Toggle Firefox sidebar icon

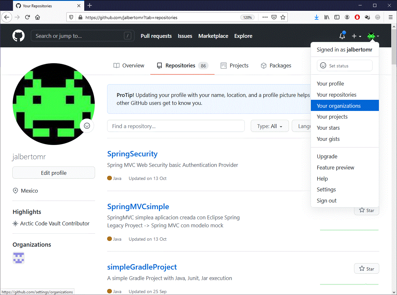(x=337, y=17)
